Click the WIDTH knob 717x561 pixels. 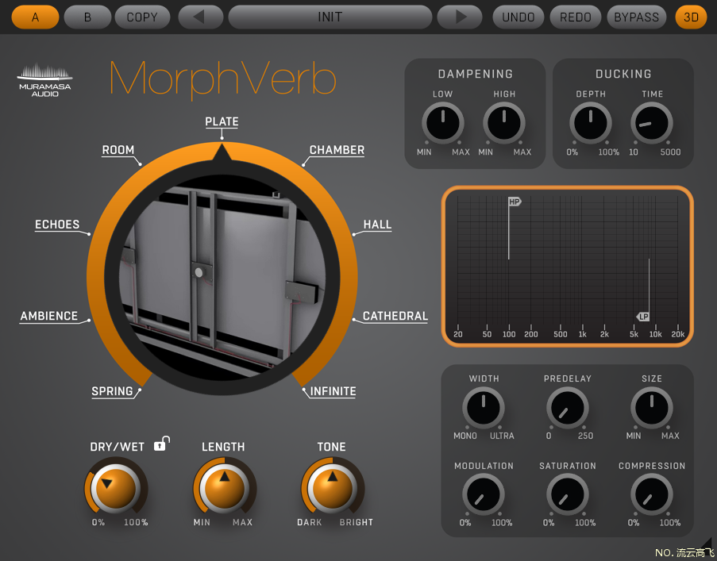(484, 408)
